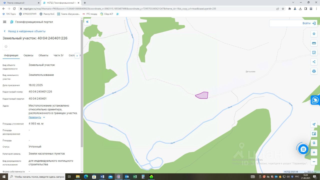
Task: Click the Войти login button
Action: 309,23
